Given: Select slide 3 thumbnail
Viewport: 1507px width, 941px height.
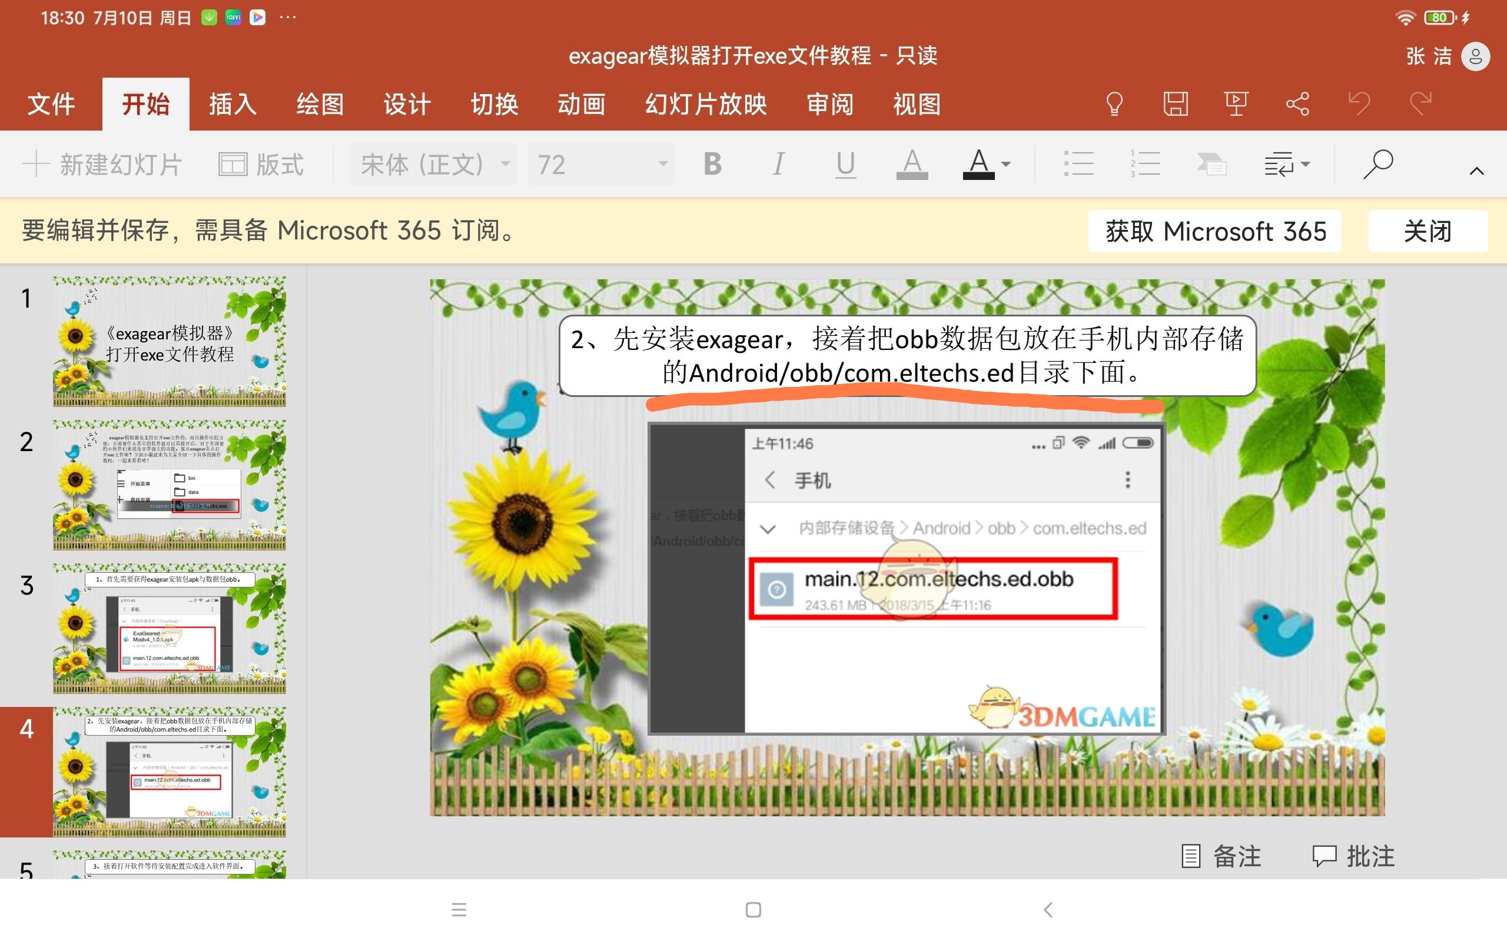Looking at the screenshot, I should (170, 629).
